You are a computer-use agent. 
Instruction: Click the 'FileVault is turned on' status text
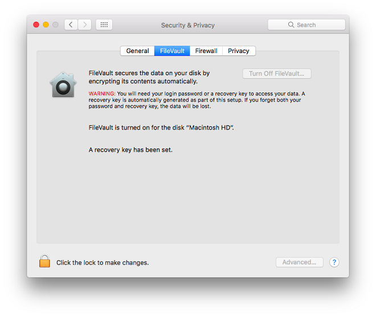click(161, 128)
